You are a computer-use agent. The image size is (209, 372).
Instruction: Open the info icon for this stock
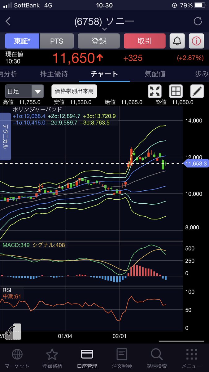coord(196,41)
